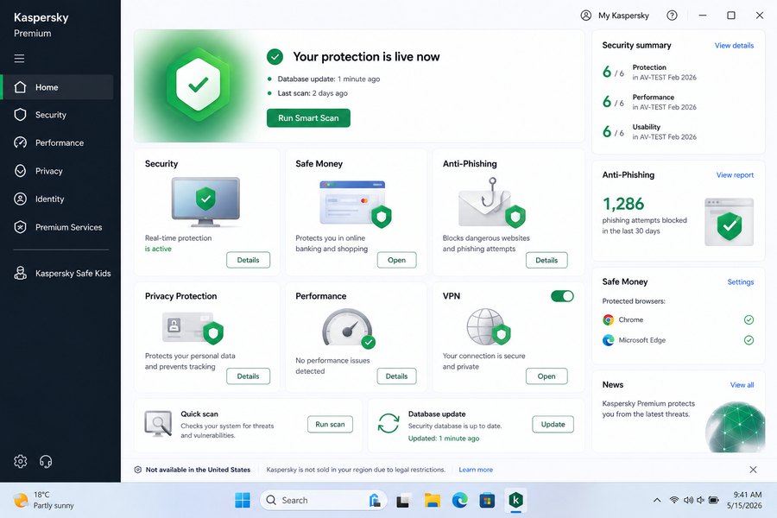Viewport: 777px width, 518px height.
Task: Click the Database update refresh arrows icon
Action: pos(388,423)
